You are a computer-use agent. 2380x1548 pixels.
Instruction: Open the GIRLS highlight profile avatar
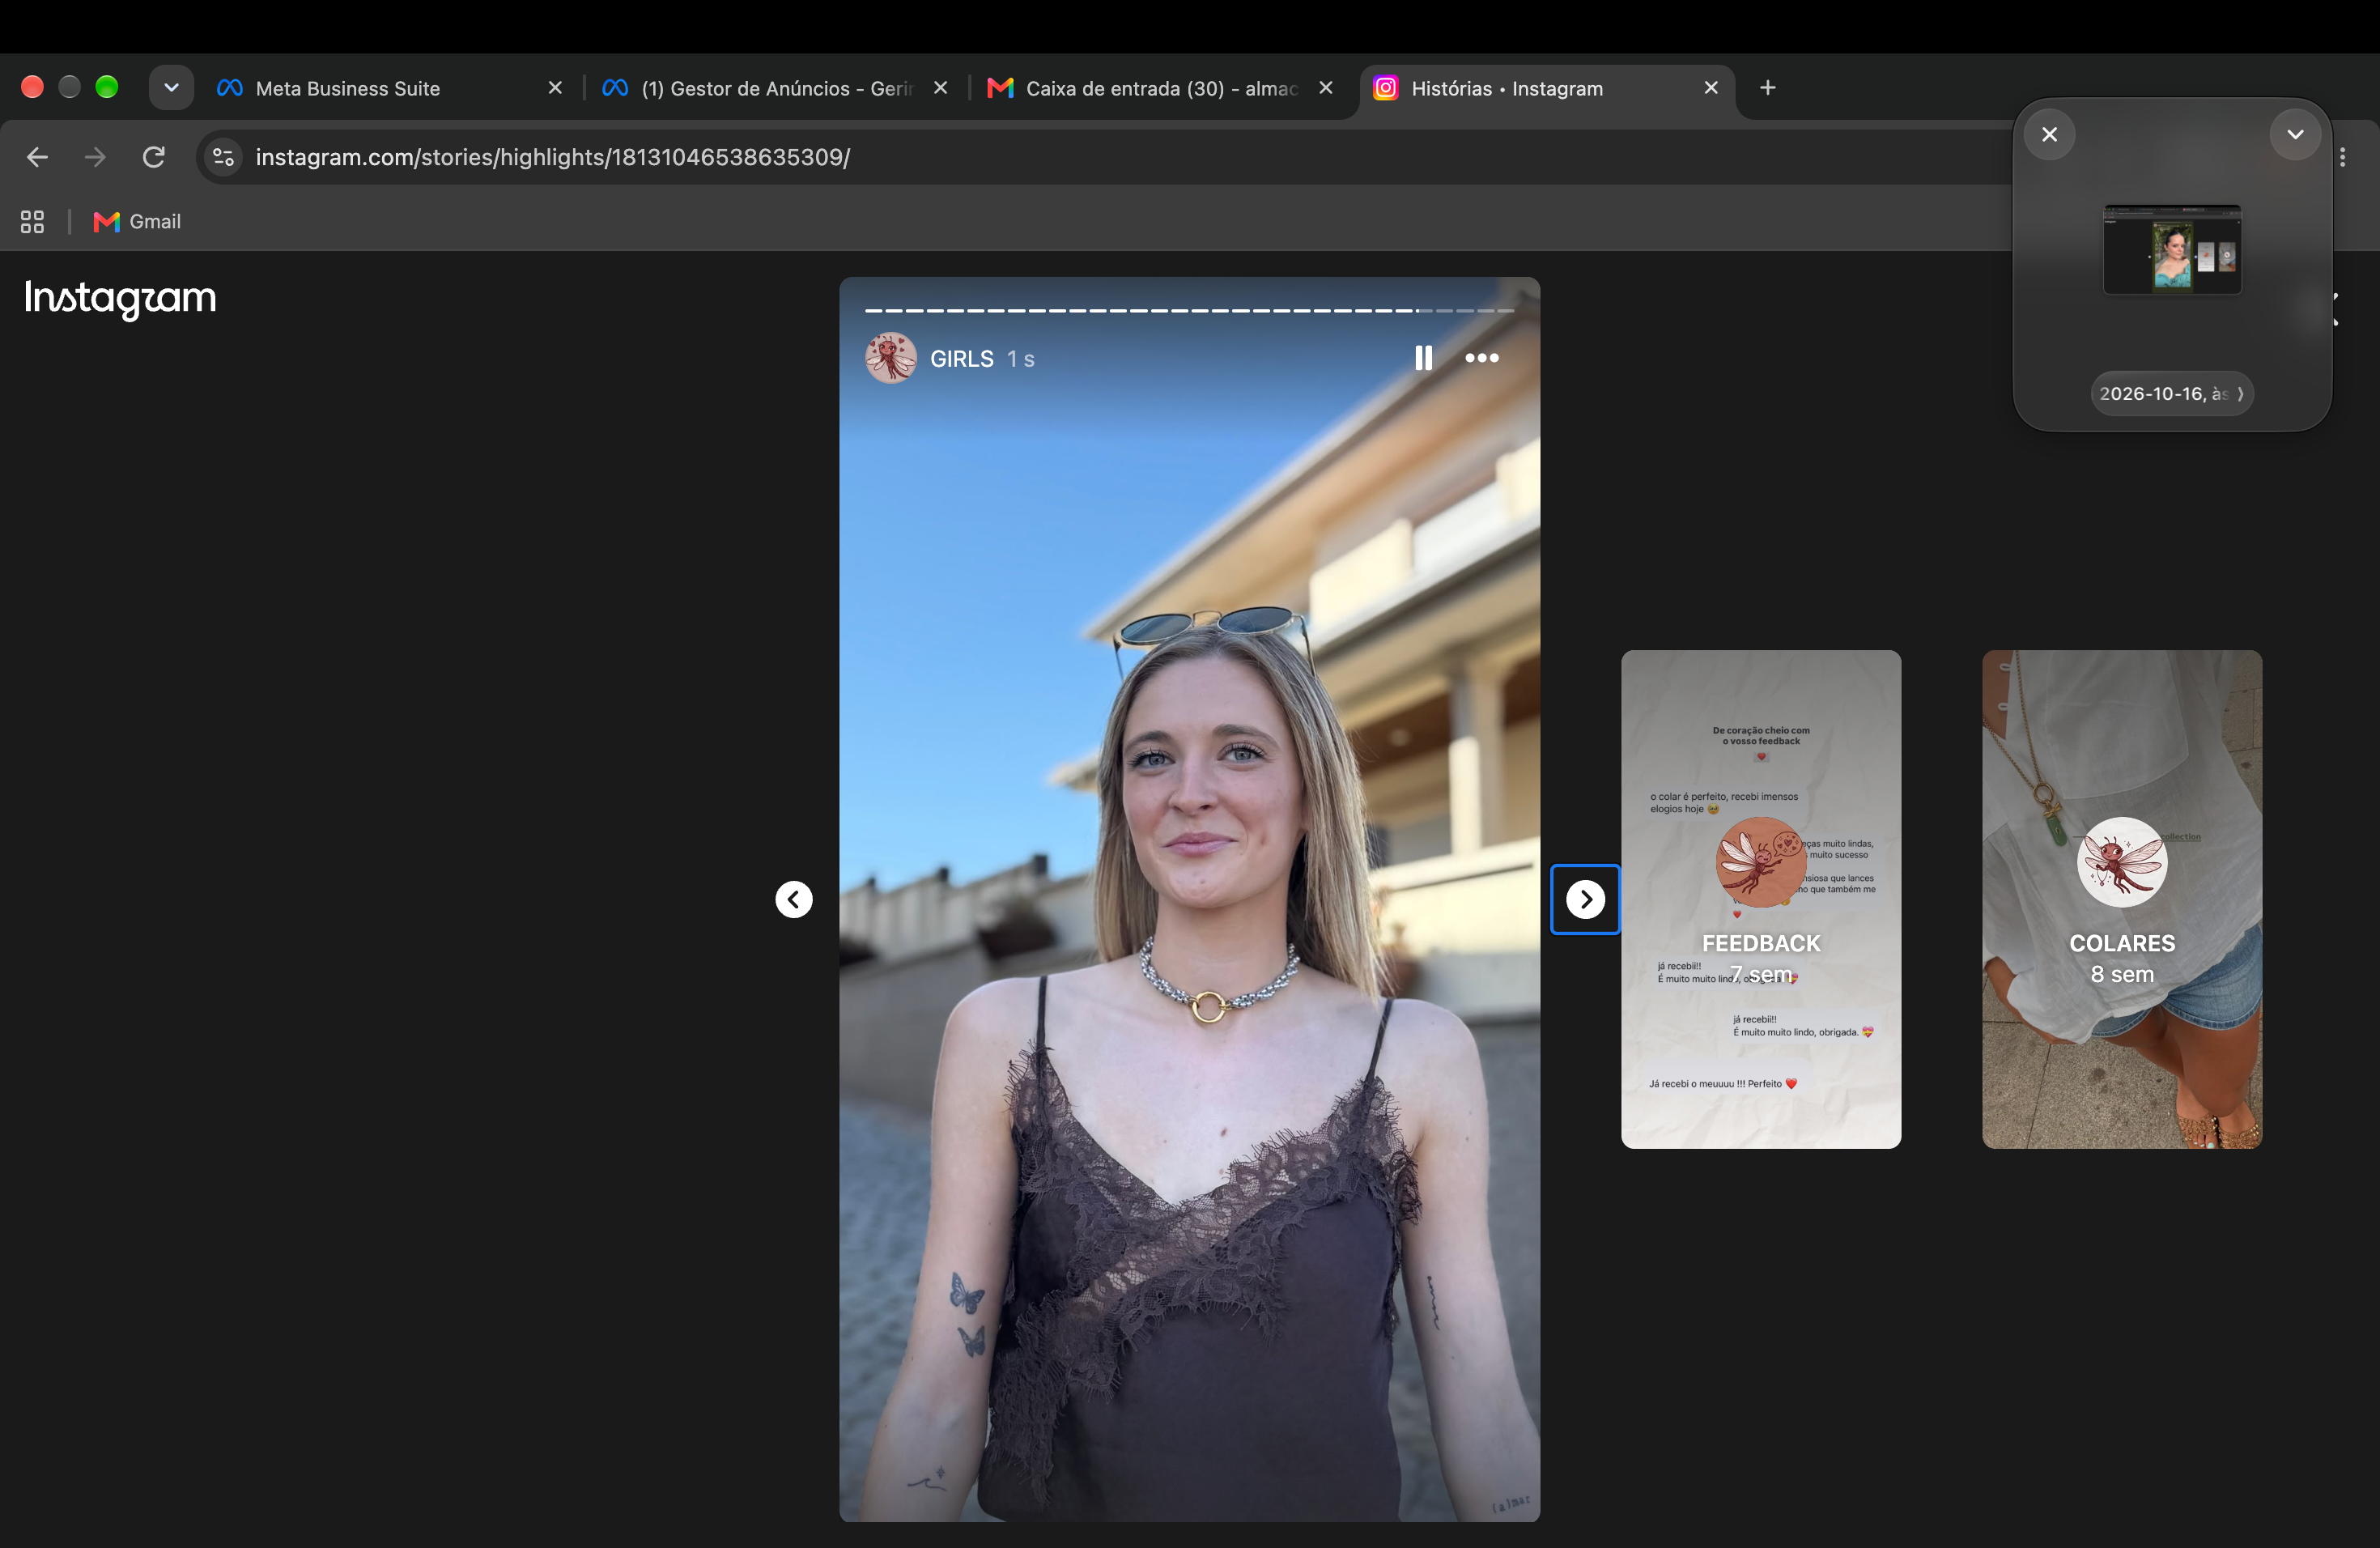(x=890, y=358)
